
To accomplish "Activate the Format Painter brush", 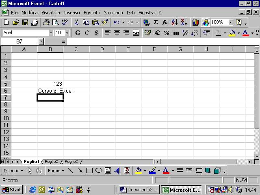I will pos(105,22).
